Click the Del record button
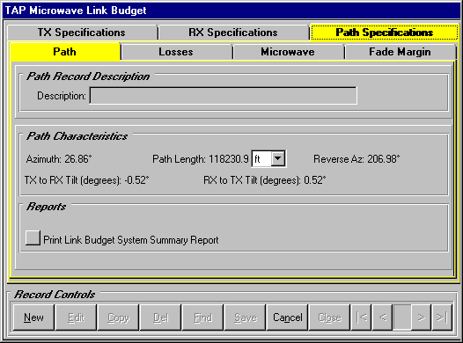 160,317
